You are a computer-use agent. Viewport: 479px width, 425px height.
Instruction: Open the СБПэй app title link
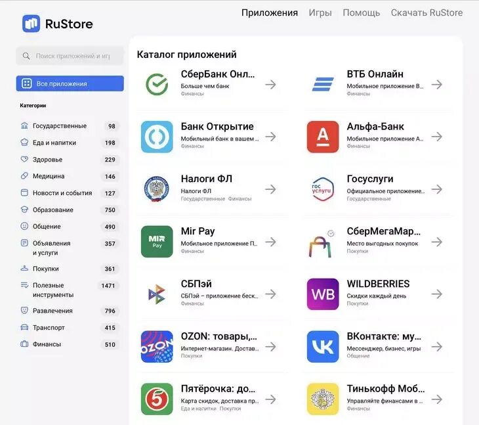(x=196, y=284)
